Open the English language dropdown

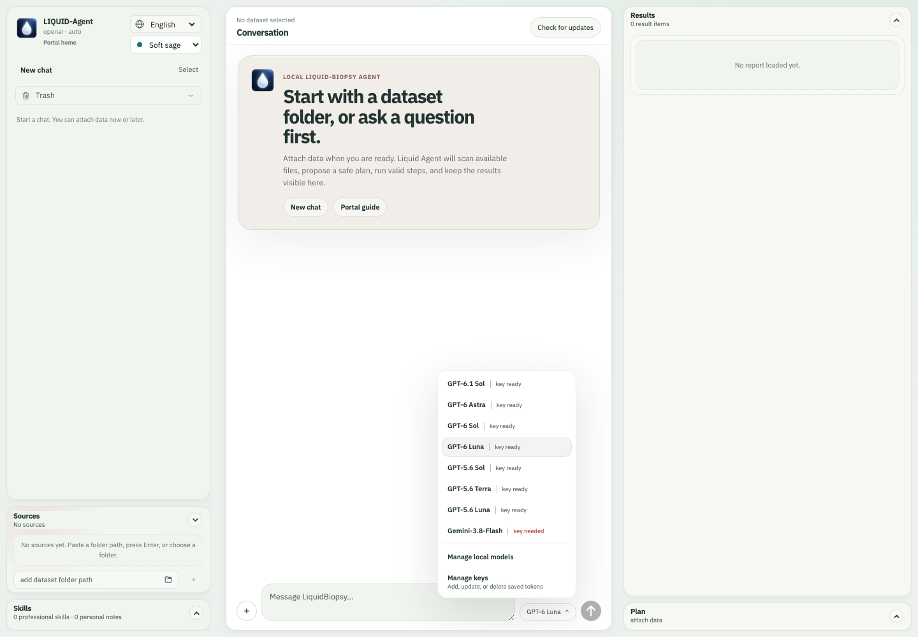pos(166,24)
